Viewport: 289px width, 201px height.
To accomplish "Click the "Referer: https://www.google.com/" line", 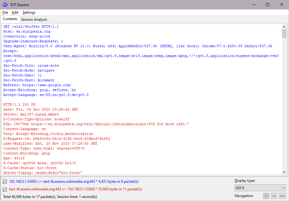I will 37,85.
